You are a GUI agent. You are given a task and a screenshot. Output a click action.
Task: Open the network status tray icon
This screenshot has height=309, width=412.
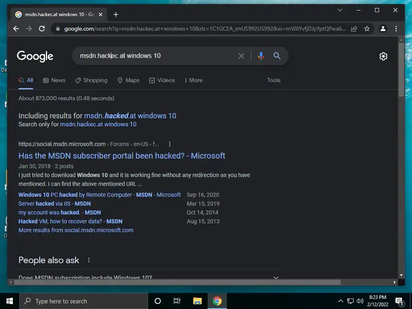pyautogui.click(x=350, y=301)
